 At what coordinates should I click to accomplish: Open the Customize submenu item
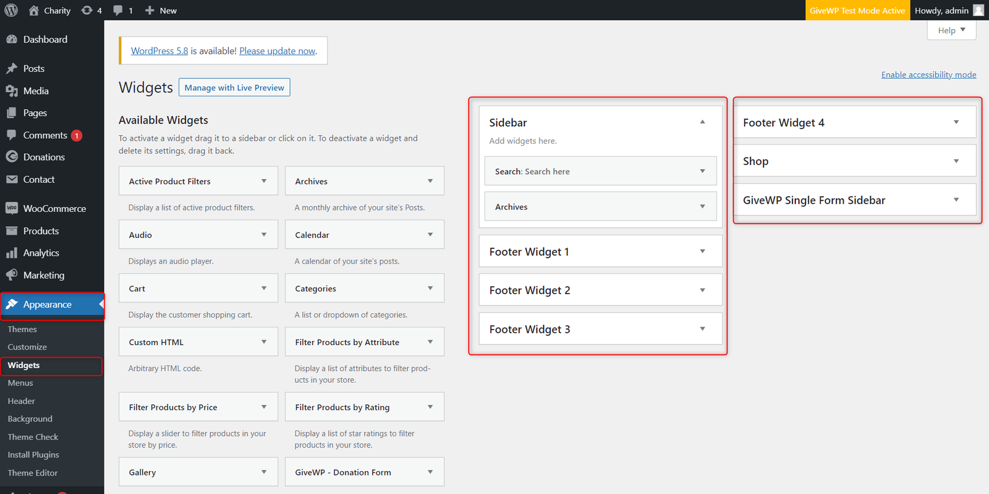pos(27,347)
